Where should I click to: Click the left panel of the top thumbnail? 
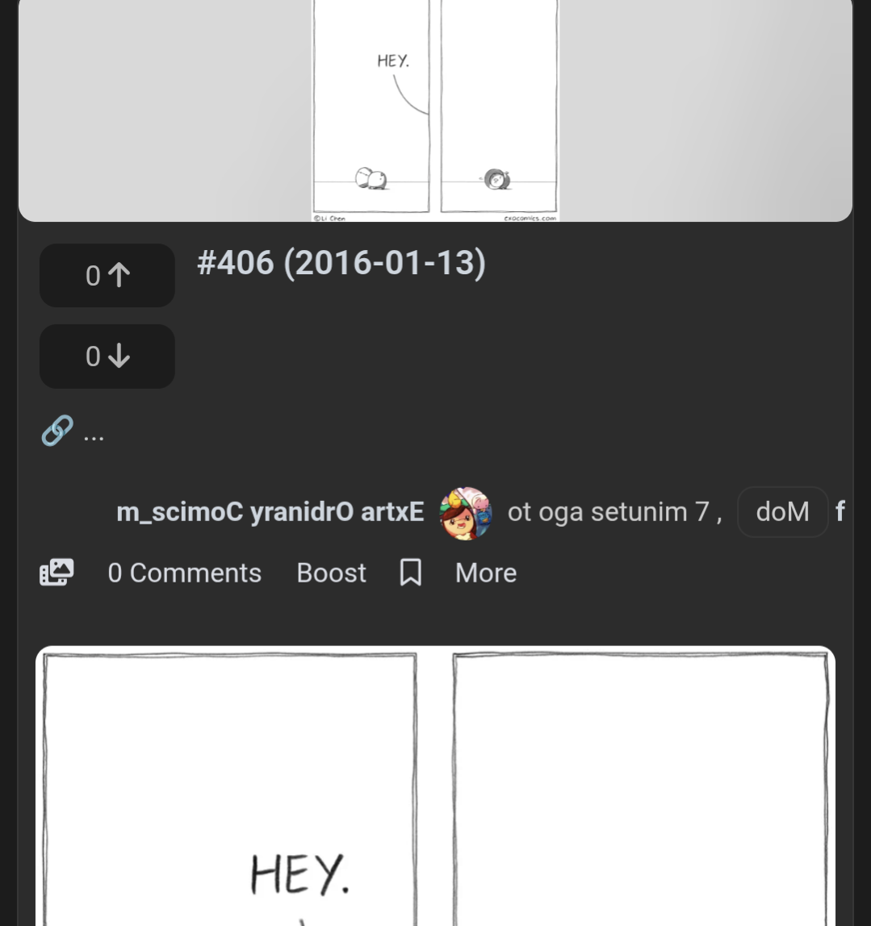click(371, 105)
